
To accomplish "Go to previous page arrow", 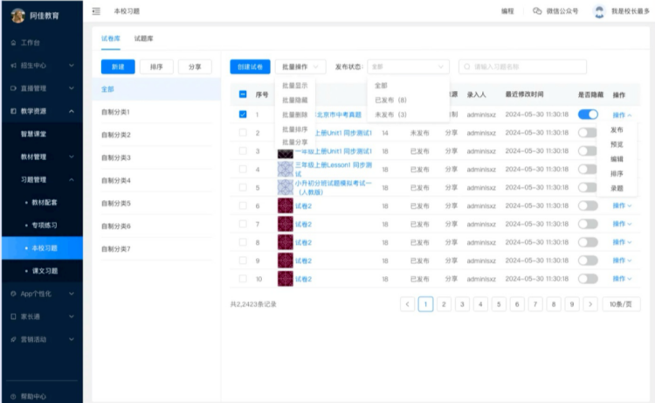I will (x=407, y=304).
